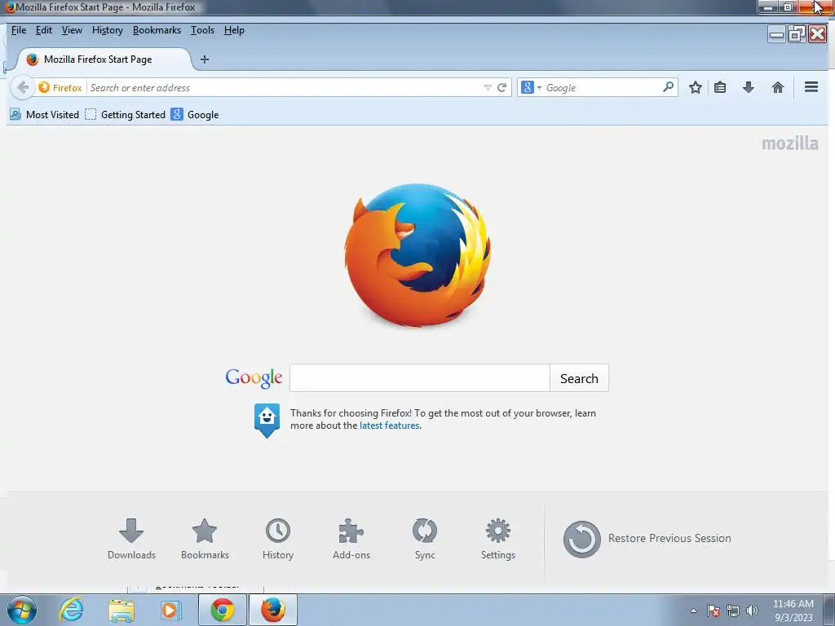Image resolution: width=835 pixels, height=626 pixels.
Task: Click the volume speaker tray icon
Action: 752,611
